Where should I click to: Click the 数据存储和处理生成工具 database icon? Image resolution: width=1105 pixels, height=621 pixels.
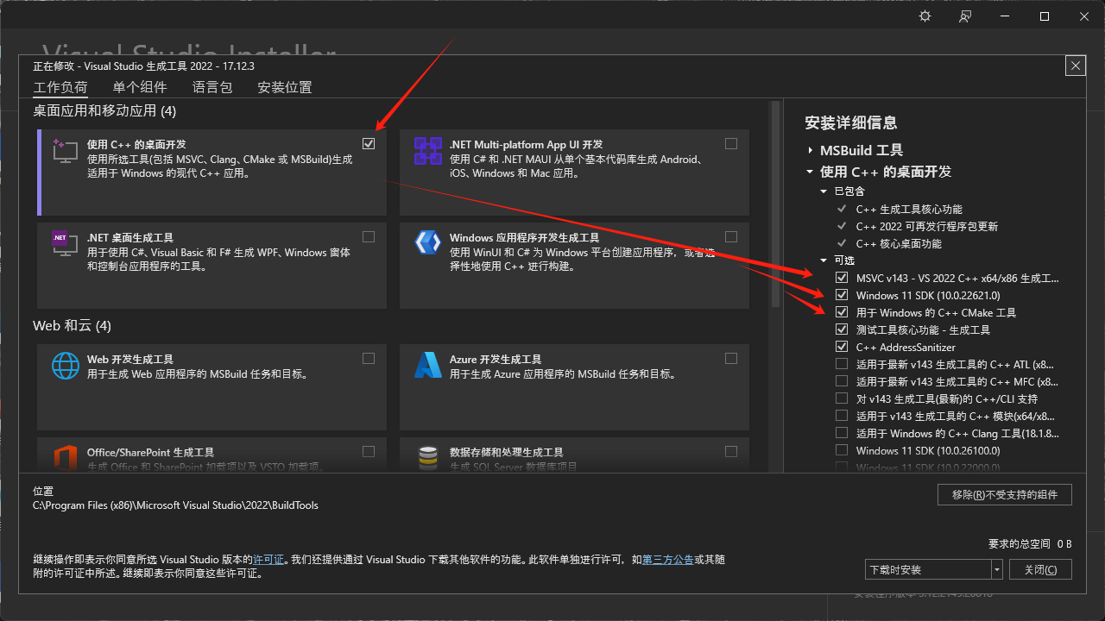tap(428, 457)
